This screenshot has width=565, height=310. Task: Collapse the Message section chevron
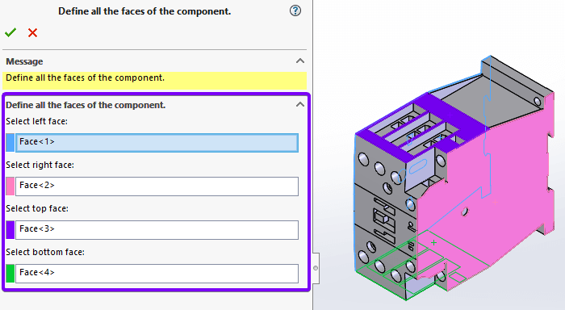(300, 61)
